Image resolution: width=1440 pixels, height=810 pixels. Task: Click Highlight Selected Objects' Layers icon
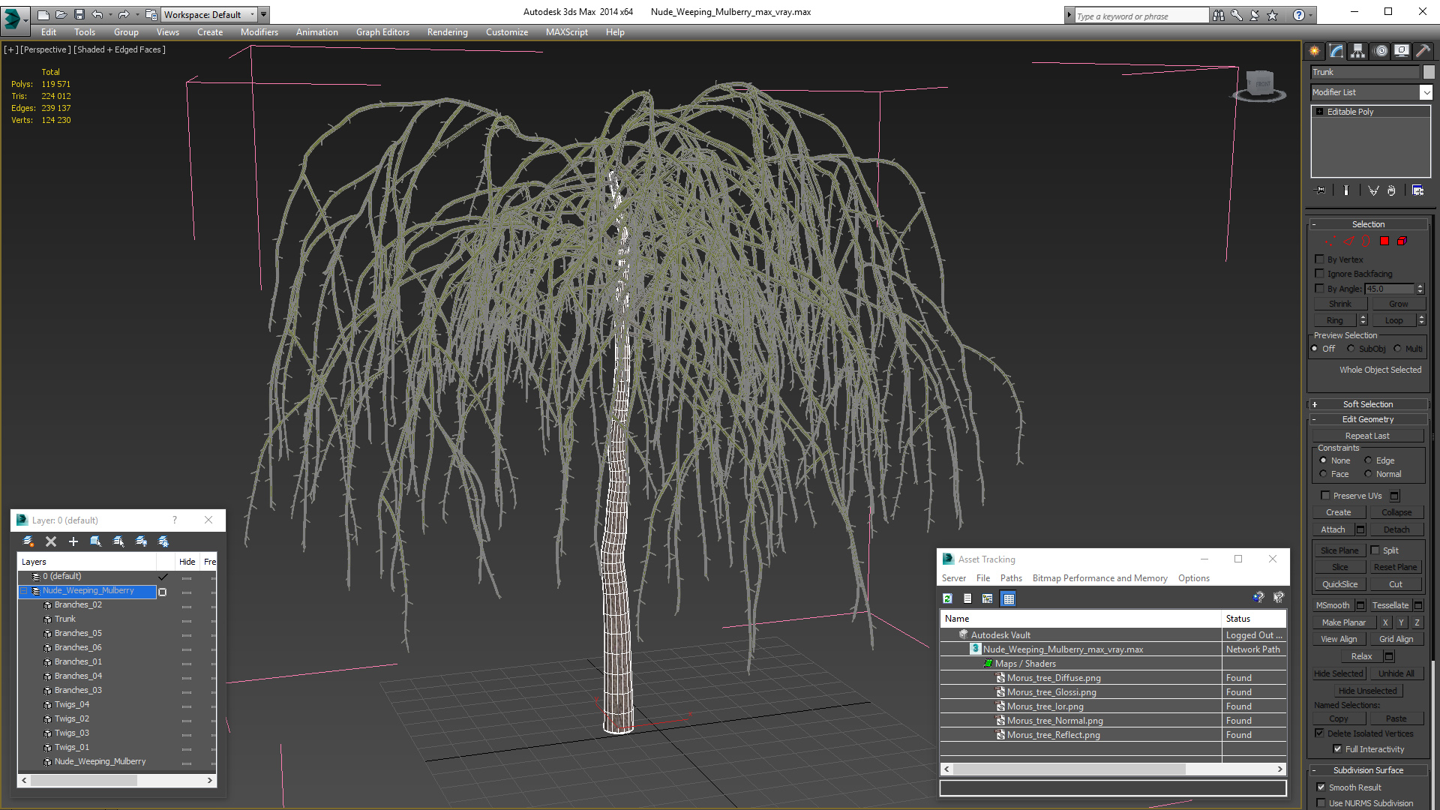click(x=118, y=541)
